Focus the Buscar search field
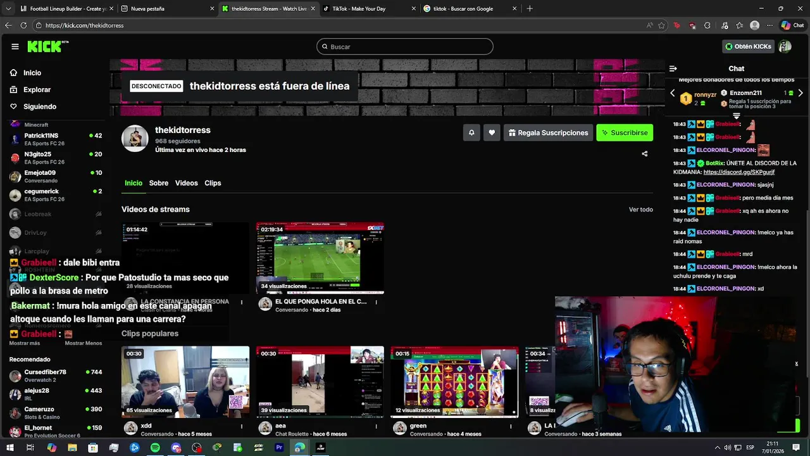810x456 pixels. coord(405,47)
